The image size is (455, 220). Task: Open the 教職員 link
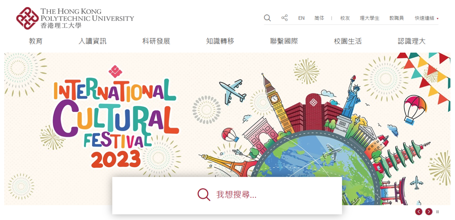(397, 18)
